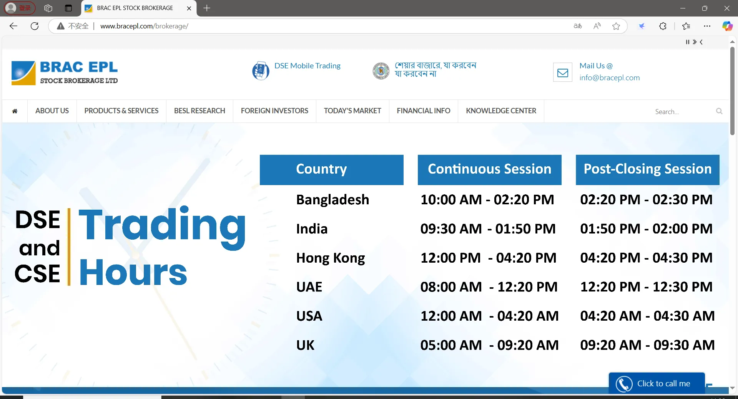
Task: Toggle the vertical tabs icon
Action: tap(68, 8)
